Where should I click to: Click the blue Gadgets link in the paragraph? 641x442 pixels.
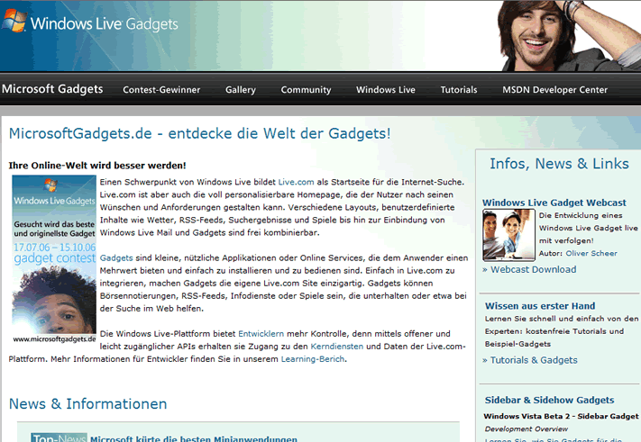(x=116, y=258)
